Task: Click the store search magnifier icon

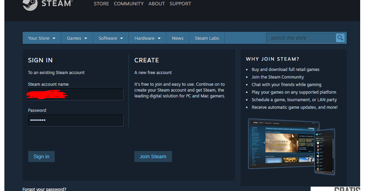Action: 340,38
